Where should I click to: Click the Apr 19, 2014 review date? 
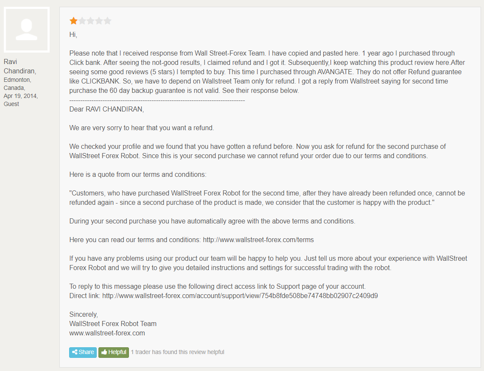[21, 96]
